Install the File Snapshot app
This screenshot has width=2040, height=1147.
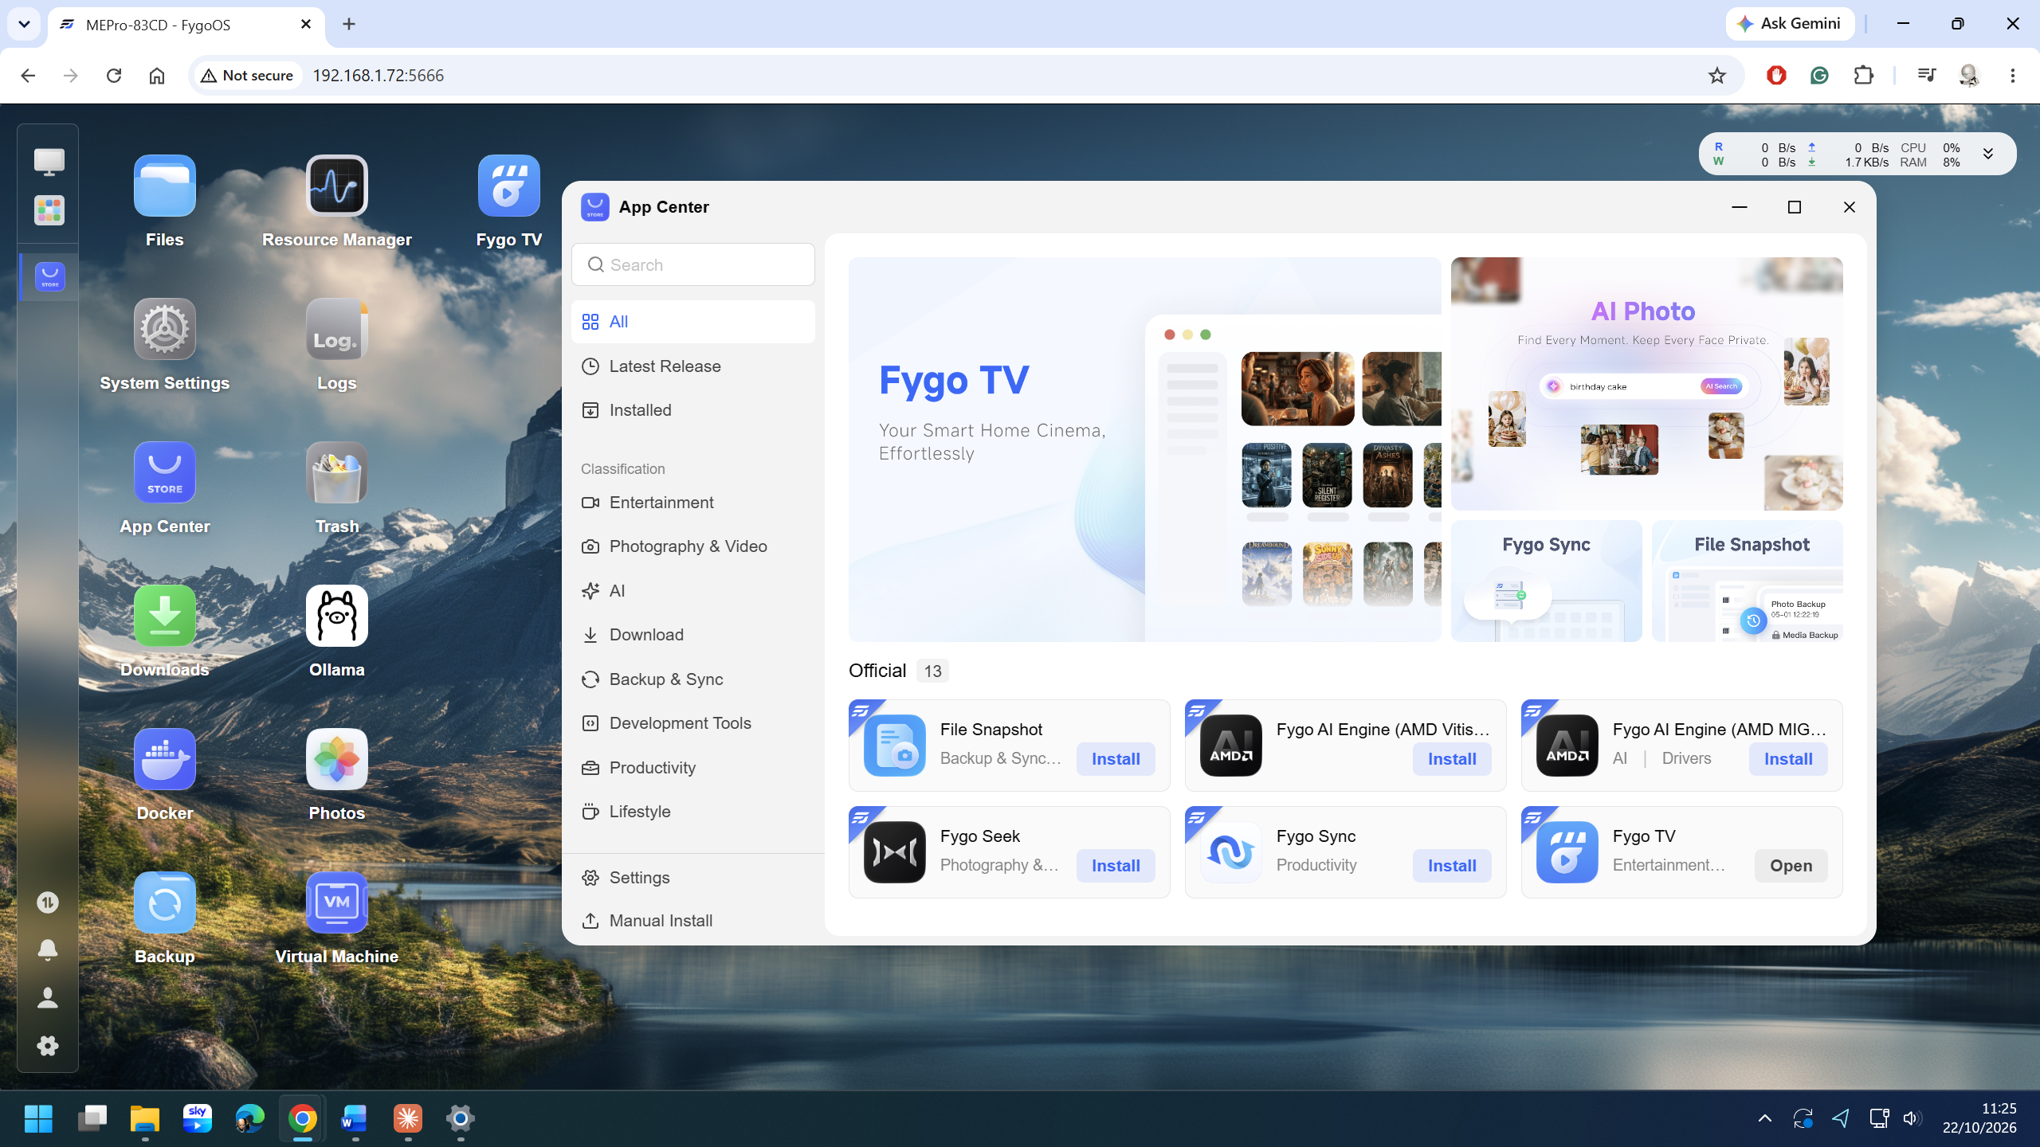click(1116, 759)
